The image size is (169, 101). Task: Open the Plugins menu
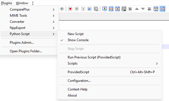pyautogui.click(x=7, y=3)
